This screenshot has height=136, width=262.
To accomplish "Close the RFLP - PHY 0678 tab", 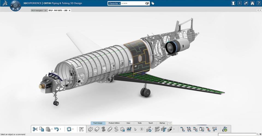I will (70, 10).
